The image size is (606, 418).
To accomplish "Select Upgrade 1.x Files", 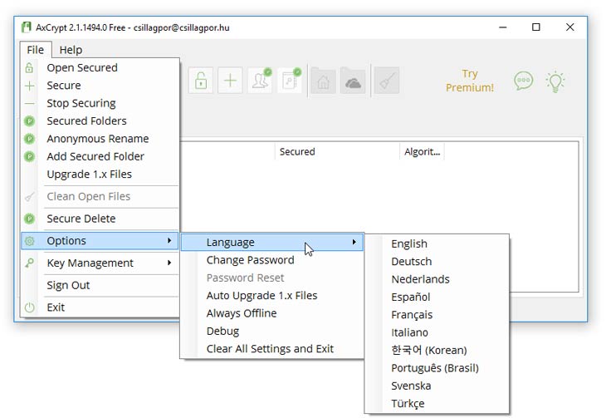I will [x=100, y=175].
